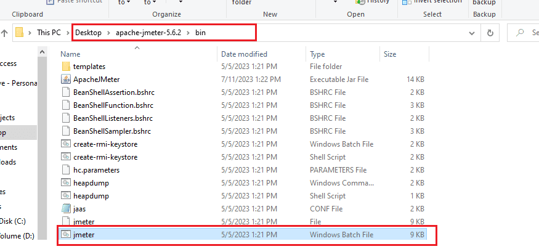Click the hc.parameters file icon

point(67,170)
